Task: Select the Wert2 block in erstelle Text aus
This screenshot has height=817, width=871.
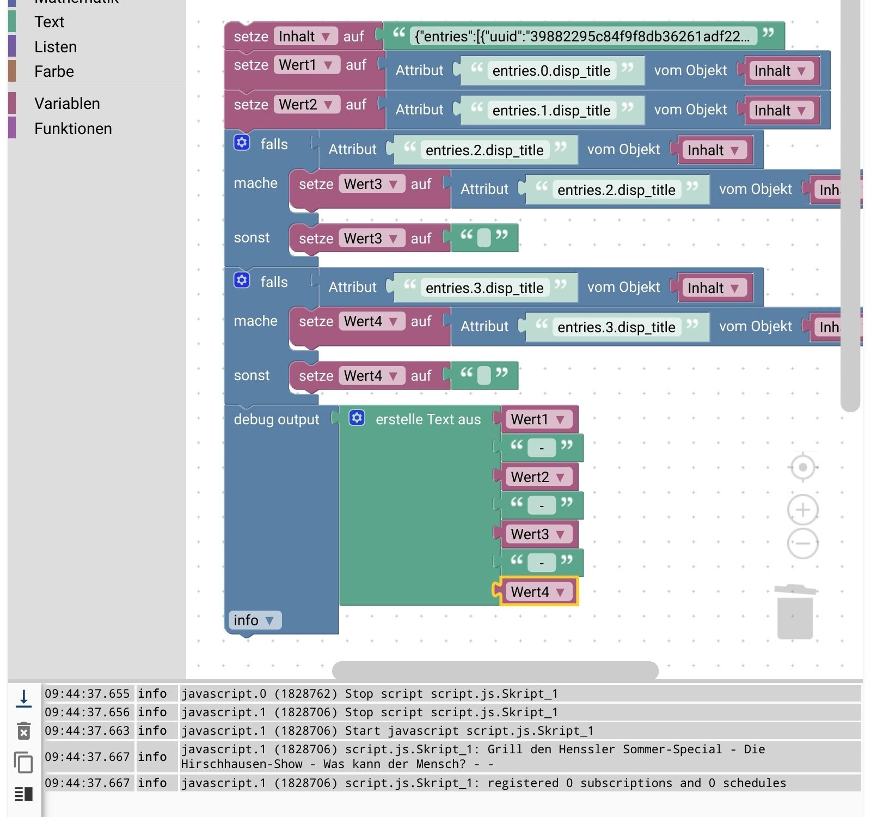Action: 538,477
